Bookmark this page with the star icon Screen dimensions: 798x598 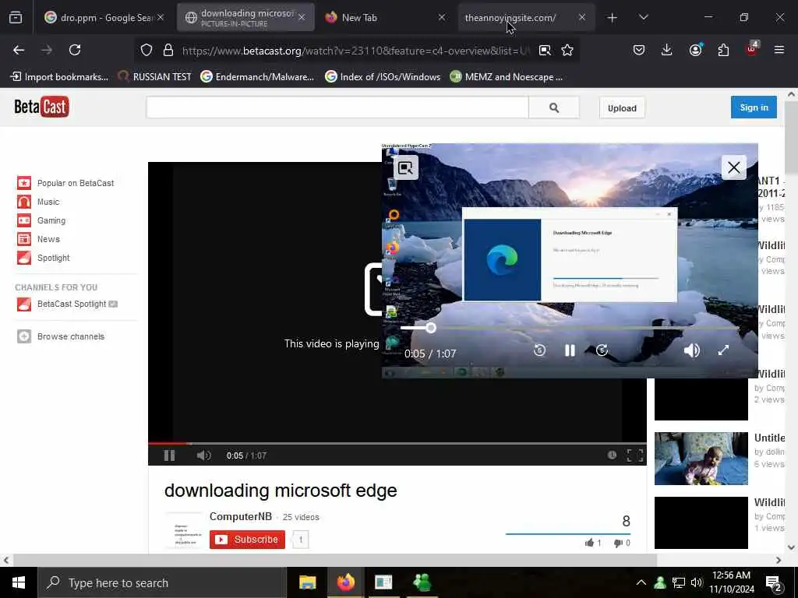[x=567, y=50]
